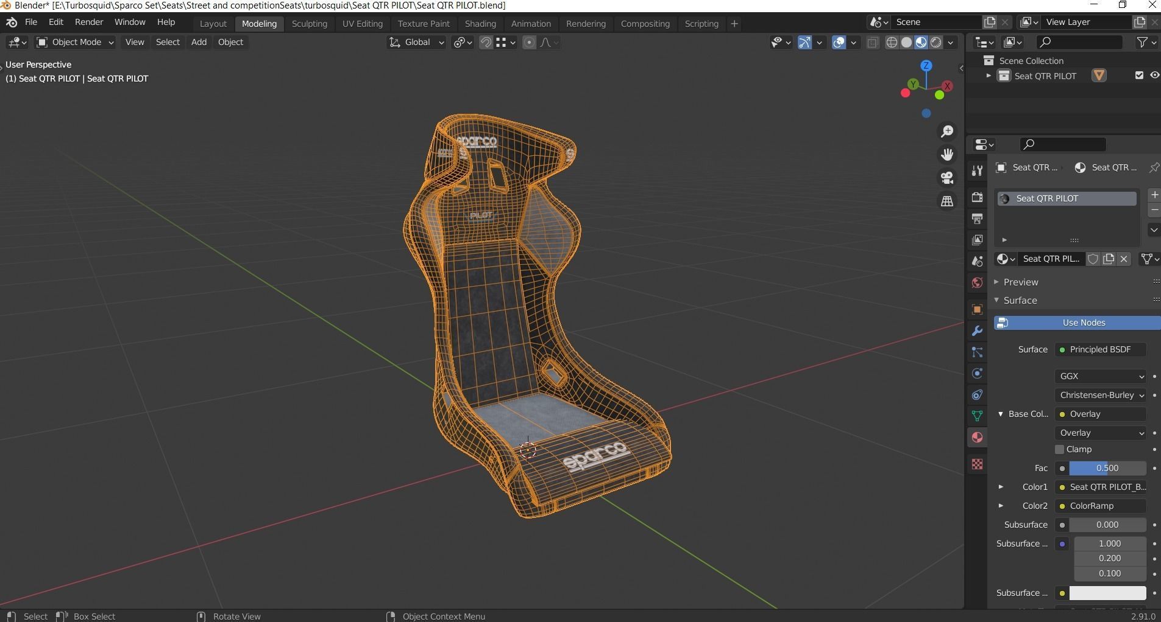Switch to material preview shading
Image resolution: width=1161 pixels, height=622 pixels.
coord(921,42)
